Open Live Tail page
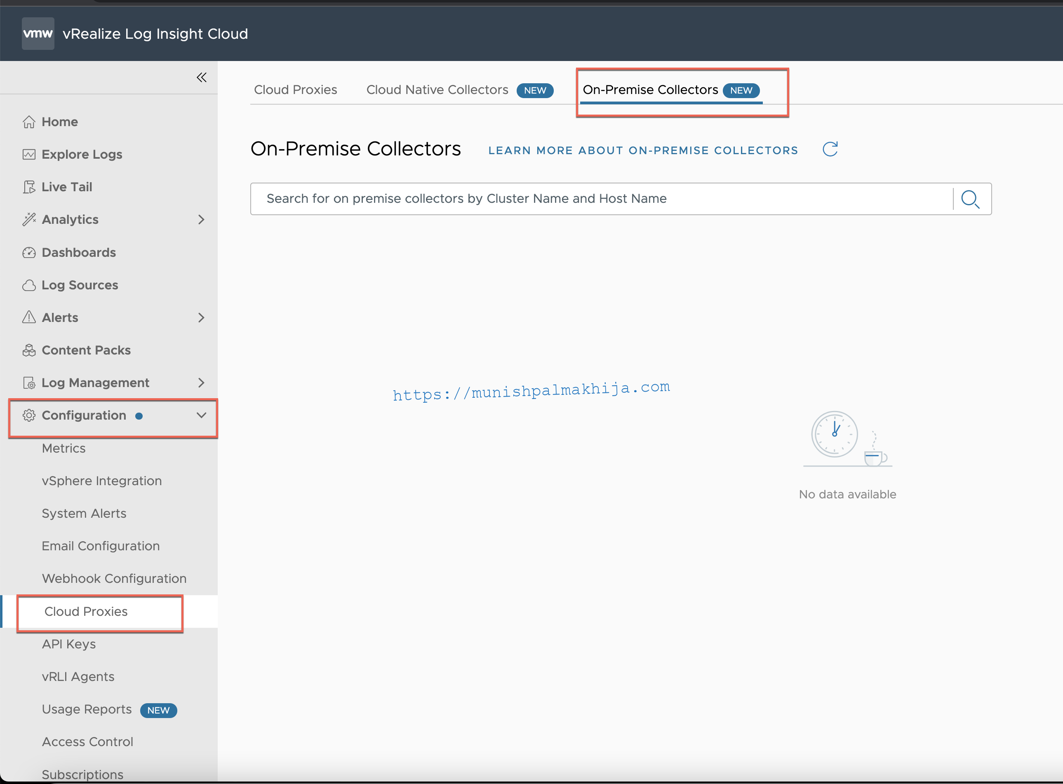Image resolution: width=1063 pixels, height=784 pixels. pos(66,187)
